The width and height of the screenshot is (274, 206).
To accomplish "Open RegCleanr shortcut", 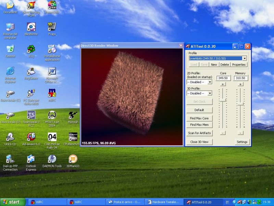I will (31, 73).
